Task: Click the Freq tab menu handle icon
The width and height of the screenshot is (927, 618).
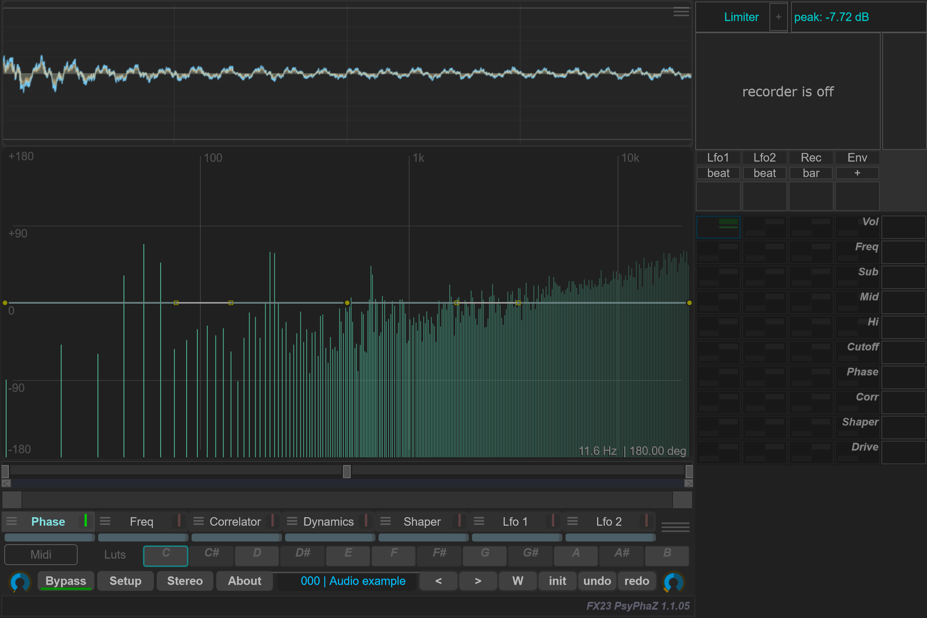Action: click(105, 521)
